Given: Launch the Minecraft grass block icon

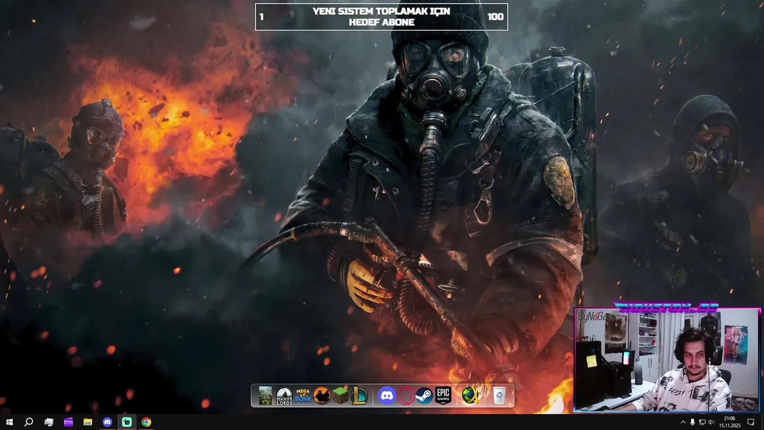Looking at the screenshot, I should [x=341, y=395].
